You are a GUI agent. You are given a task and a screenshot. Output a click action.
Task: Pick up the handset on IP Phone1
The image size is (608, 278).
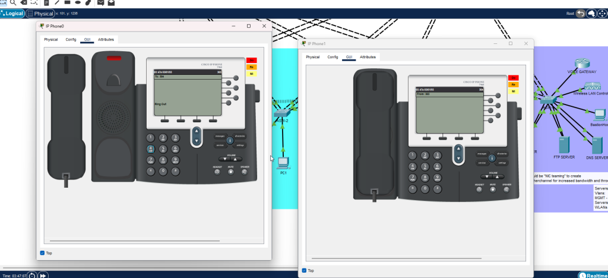[x=373, y=137]
